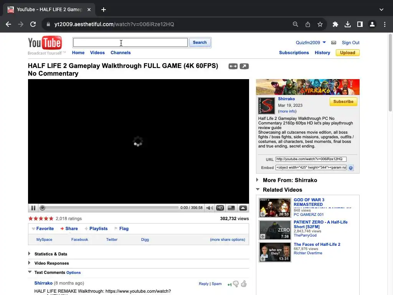Screen dimensions: 393x295
Task: Subscribe to Shirrako channel
Action: 343,101
